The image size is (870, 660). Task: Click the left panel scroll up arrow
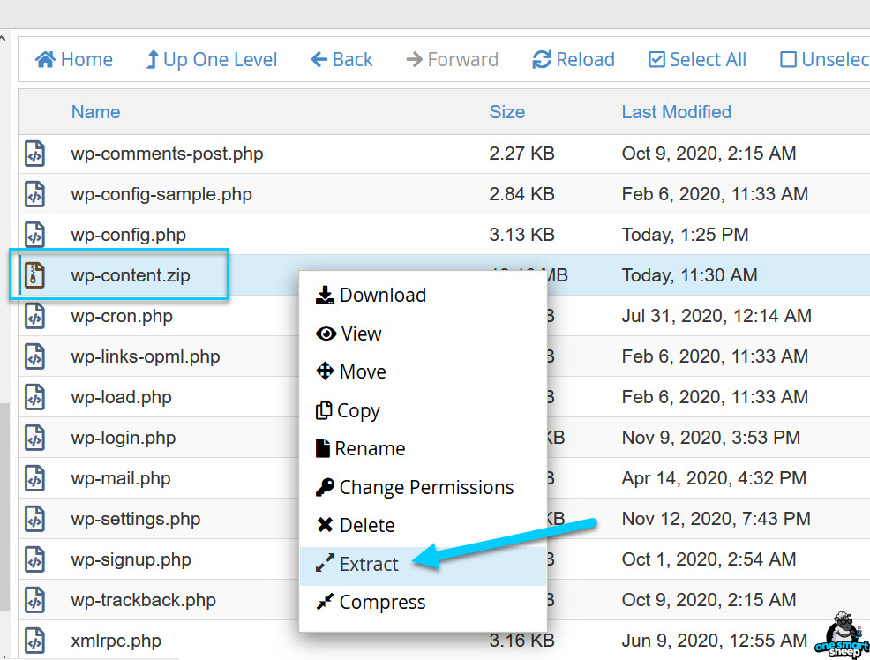pyautogui.click(x=4, y=38)
